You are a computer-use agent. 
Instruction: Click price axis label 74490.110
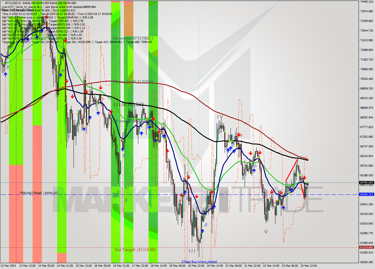coord(367,1)
